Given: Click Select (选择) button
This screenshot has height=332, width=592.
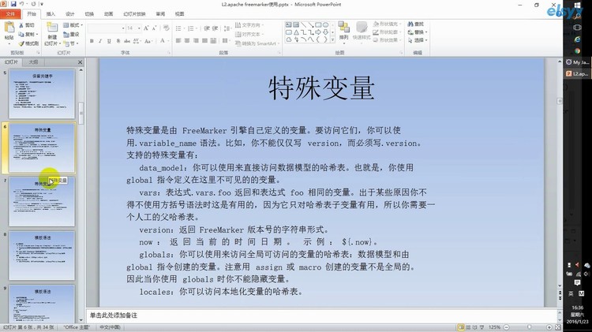Looking at the screenshot, I should point(418,40).
